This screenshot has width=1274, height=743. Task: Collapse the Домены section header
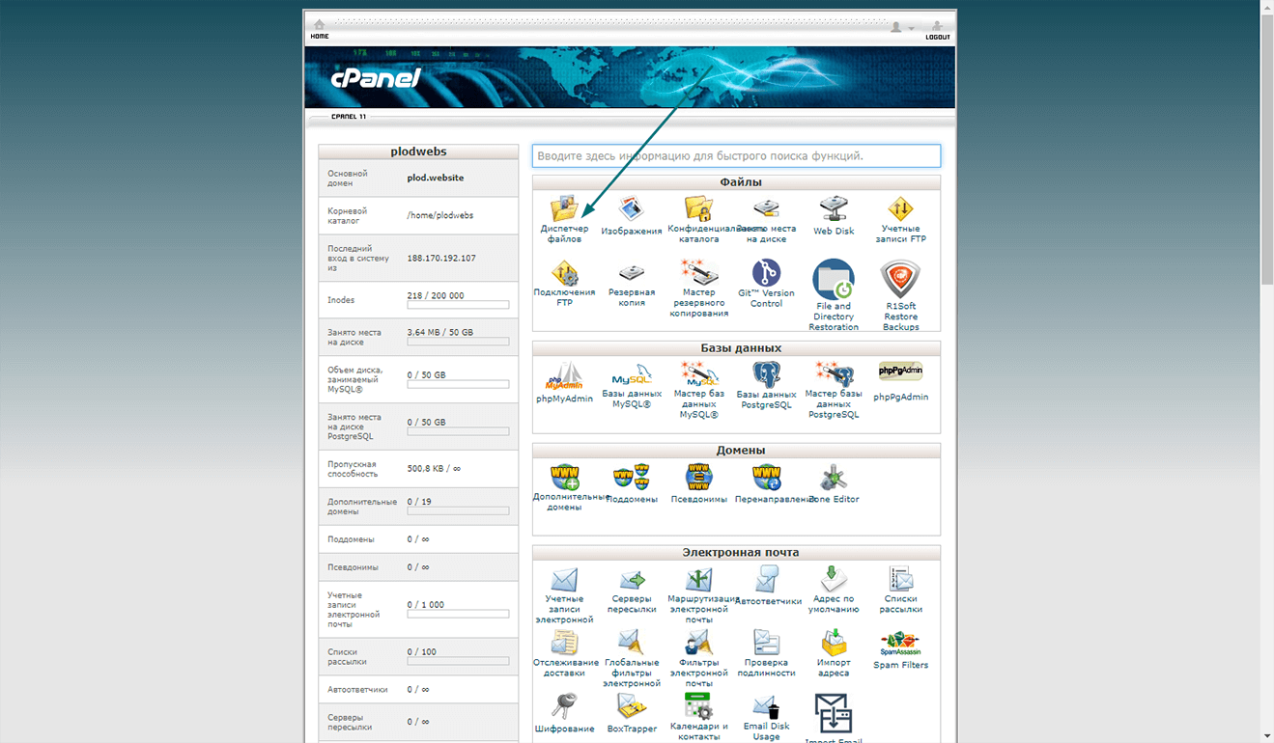(736, 451)
